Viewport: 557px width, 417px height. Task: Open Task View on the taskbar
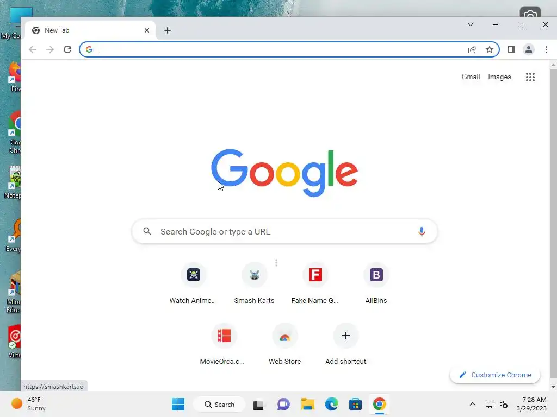coord(258,405)
